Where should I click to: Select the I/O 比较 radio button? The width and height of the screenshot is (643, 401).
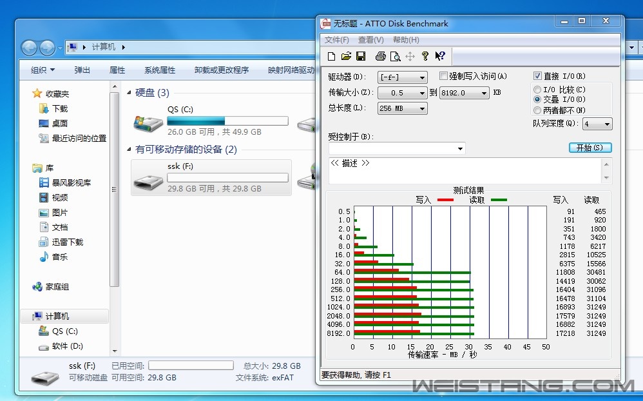[x=537, y=90]
